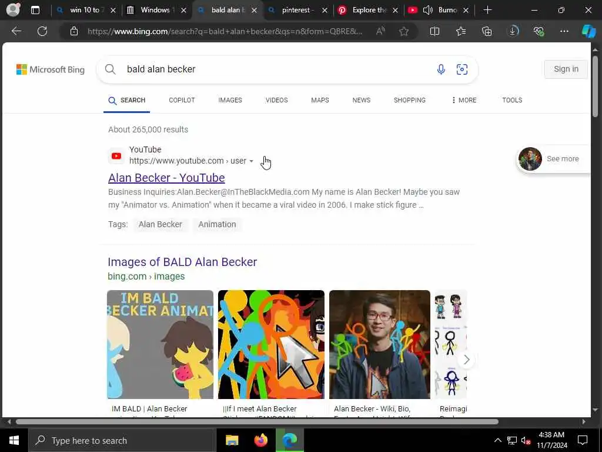Open a new tab with plus

click(x=487, y=10)
